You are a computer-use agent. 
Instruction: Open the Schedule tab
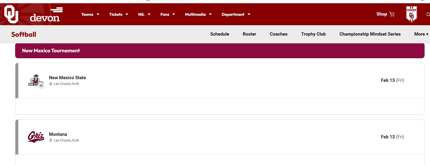(220, 34)
